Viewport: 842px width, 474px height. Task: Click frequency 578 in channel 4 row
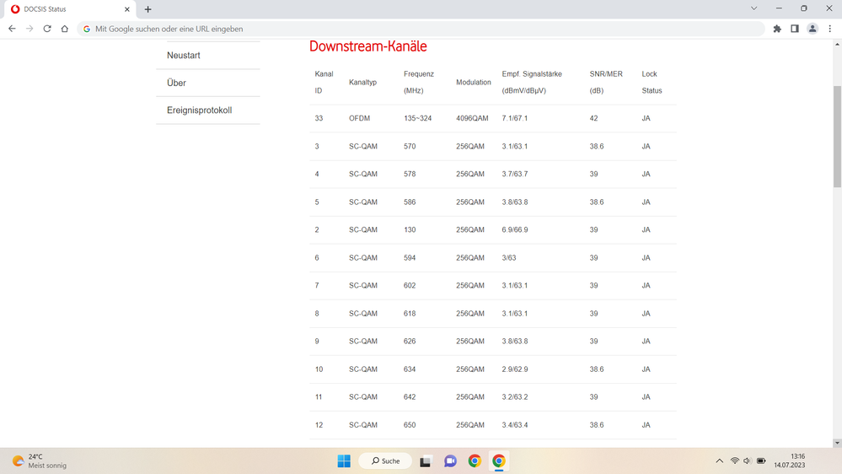click(x=410, y=174)
